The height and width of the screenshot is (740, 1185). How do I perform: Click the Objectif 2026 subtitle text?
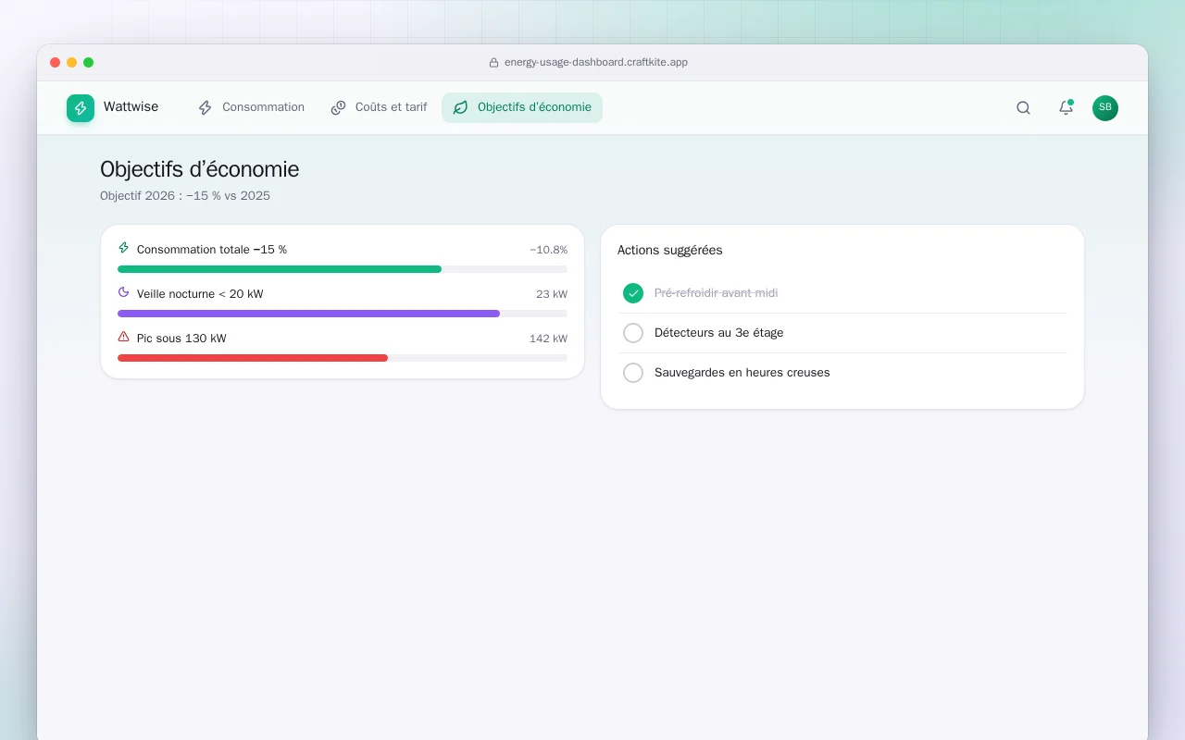click(x=185, y=196)
